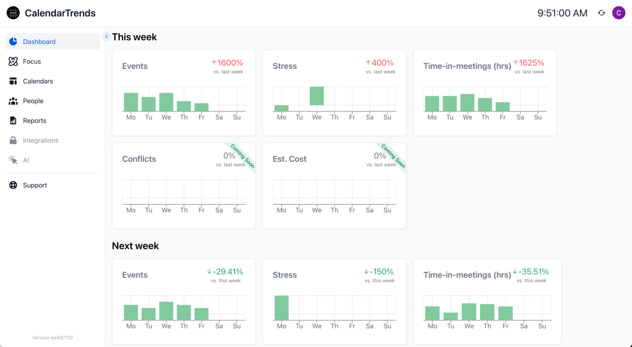Select the AI sparkle cursor icon
632x347 pixels.
(x=13, y=160)
